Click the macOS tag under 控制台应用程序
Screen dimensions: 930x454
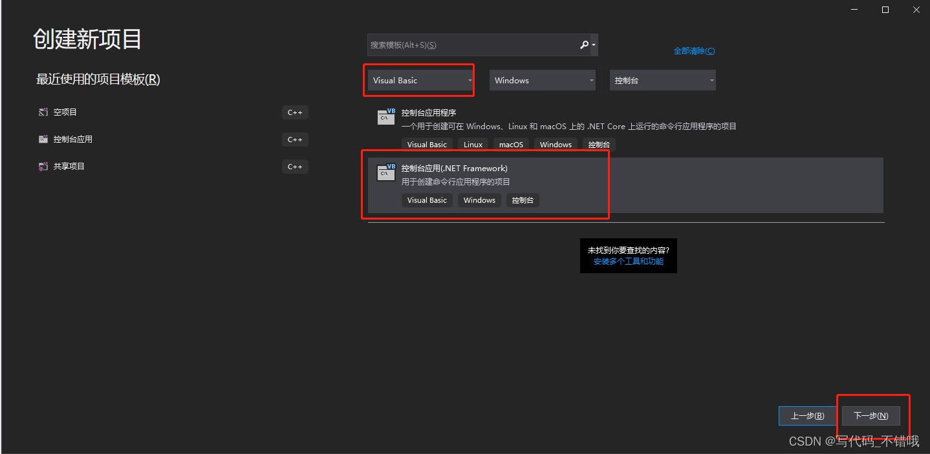point(511,145)
